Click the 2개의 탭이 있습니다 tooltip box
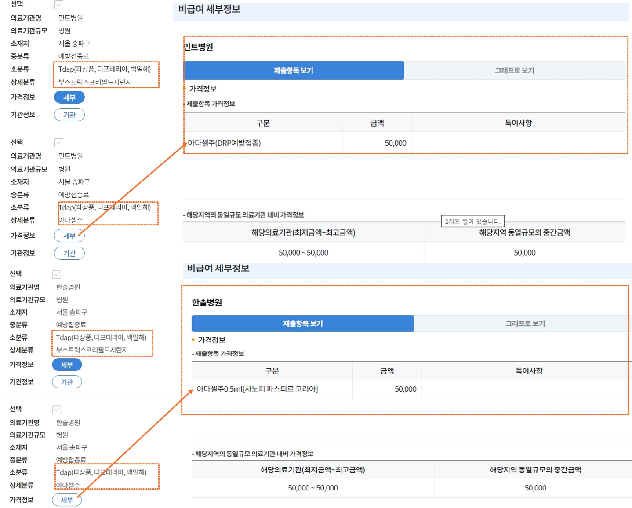Viewport: 632px width, 508px height. click(x=472, y=221)
